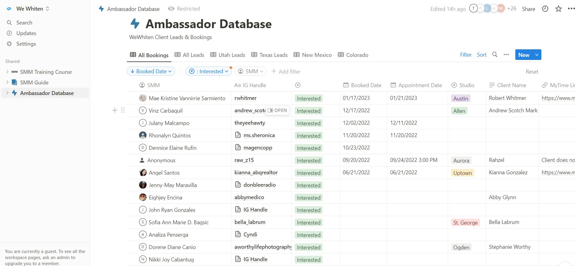Viewport: 575px width, 266px height.
Task: Star this page as favorite
Action: (558, 9)
